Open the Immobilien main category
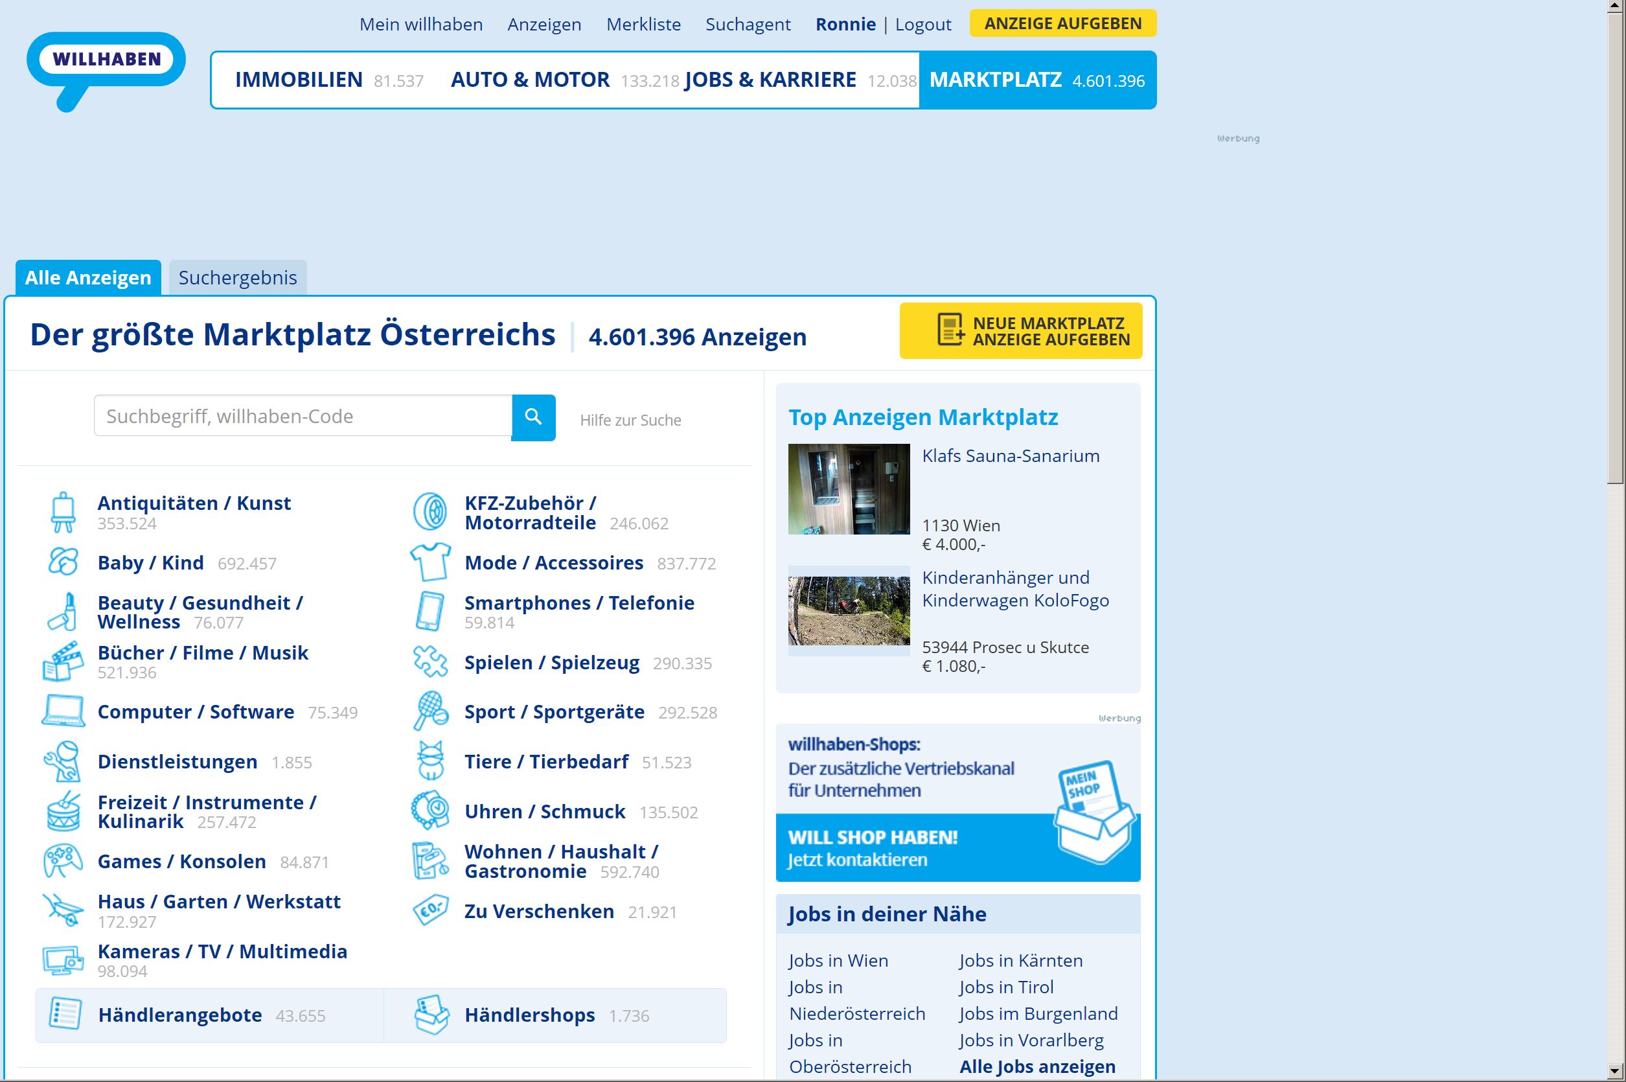 pyautogui.click(x=298, y=80)
